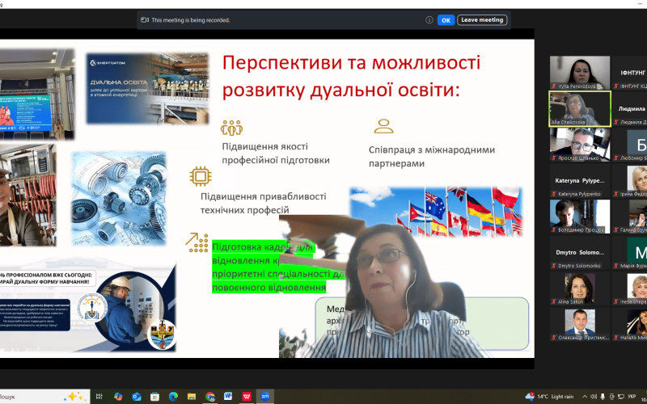Click the Windows search box

(x=44, y=397)
